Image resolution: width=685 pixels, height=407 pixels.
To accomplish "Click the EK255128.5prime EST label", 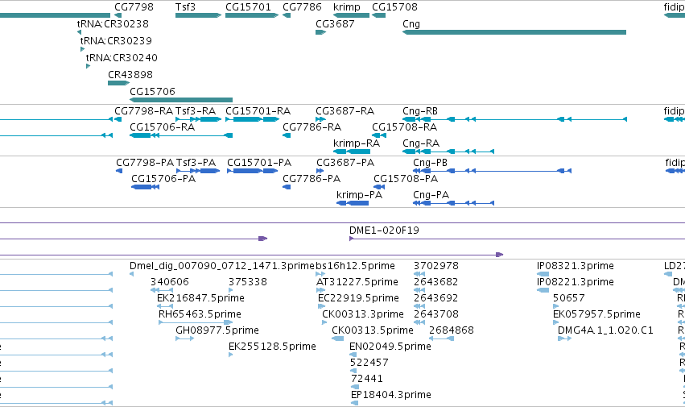I will pos(272,347).
